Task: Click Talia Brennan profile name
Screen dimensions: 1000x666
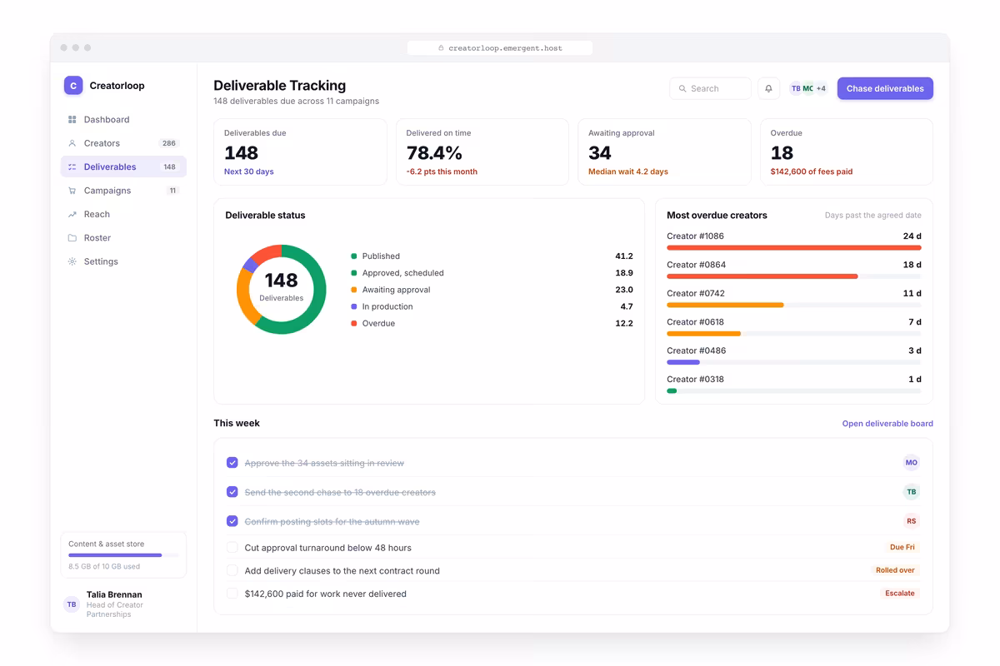Action: (114, 594)
